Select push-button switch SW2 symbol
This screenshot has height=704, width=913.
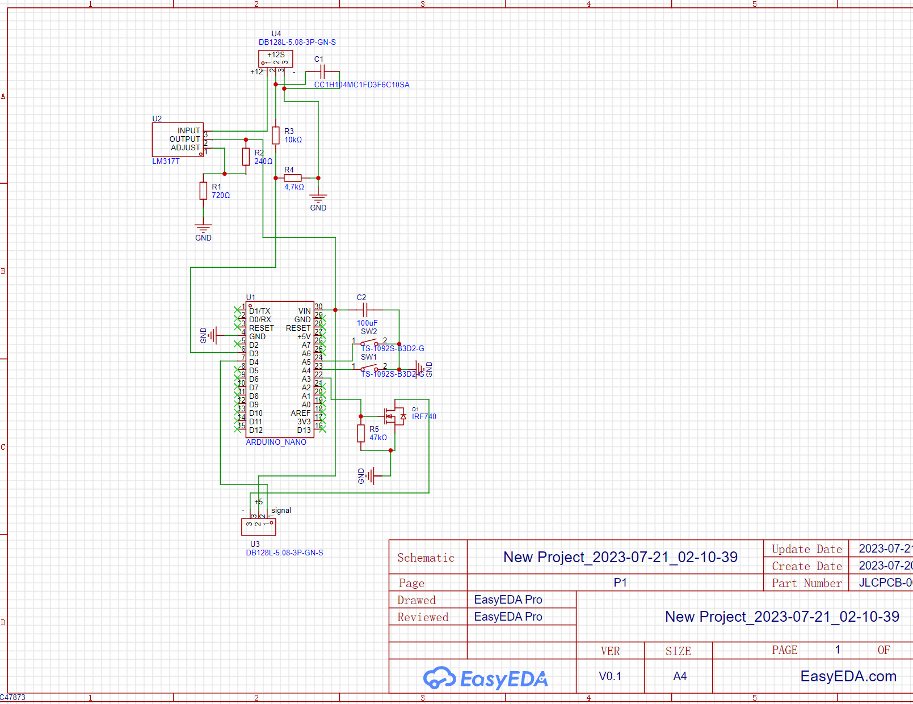[x=369, y=343]
